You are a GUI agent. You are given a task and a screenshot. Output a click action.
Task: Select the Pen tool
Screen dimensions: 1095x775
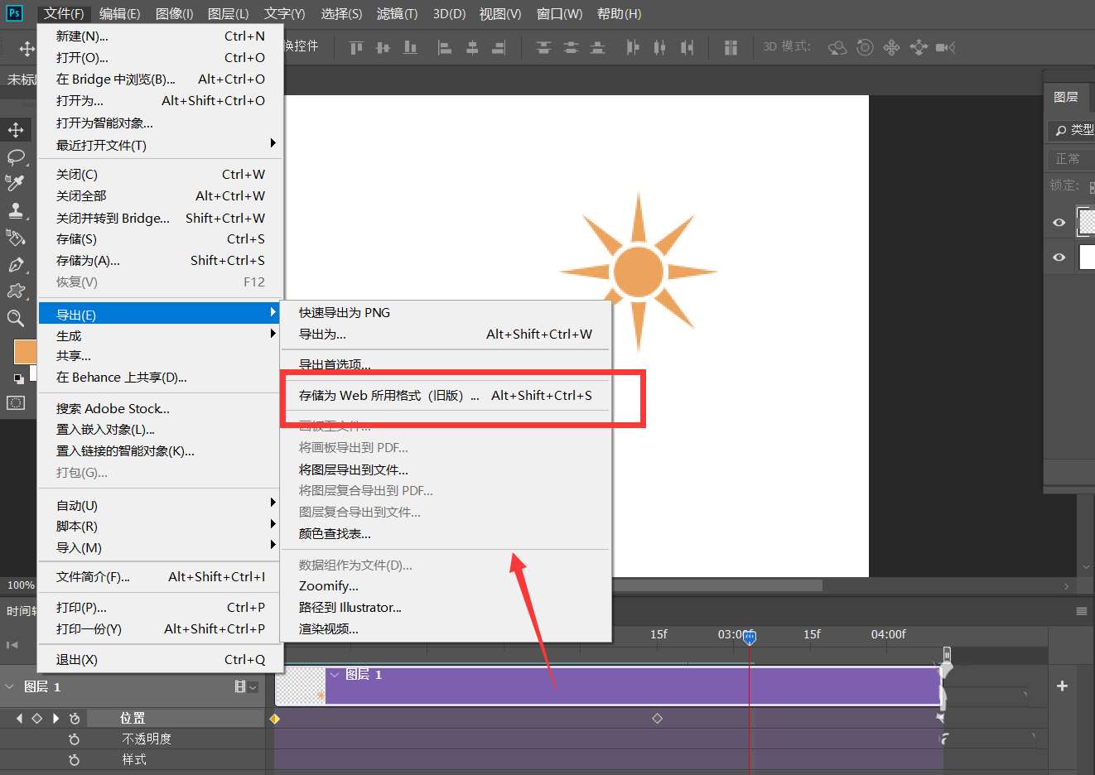coord(16,265)
